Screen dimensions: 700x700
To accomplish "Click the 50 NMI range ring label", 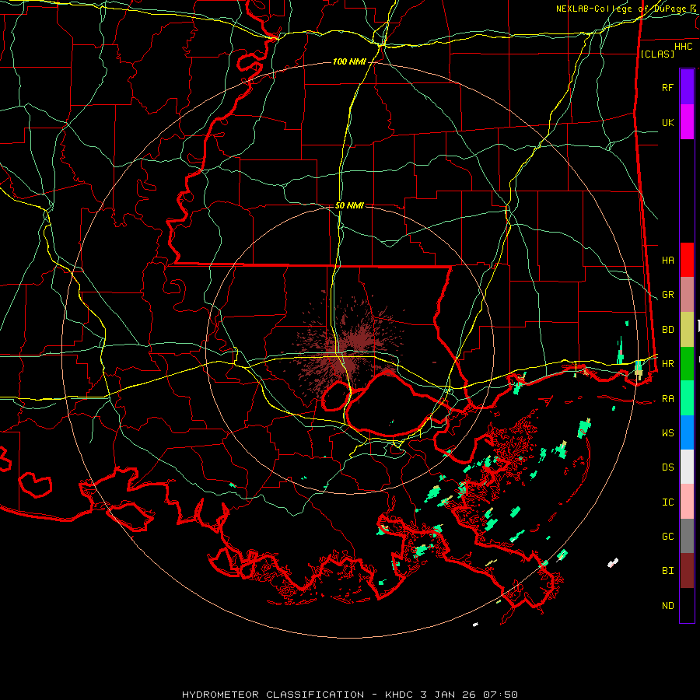I will (349, 205).
